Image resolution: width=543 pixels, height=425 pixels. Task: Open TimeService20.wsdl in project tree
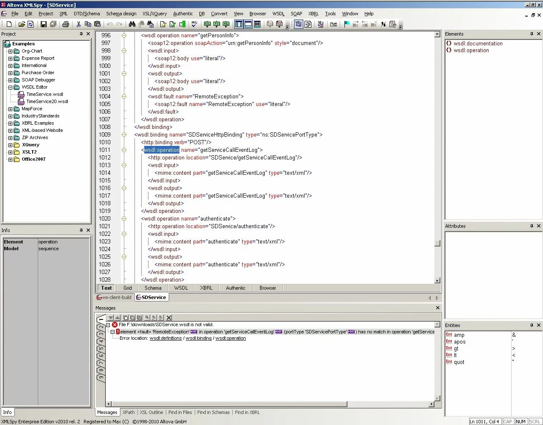(47, 102)
